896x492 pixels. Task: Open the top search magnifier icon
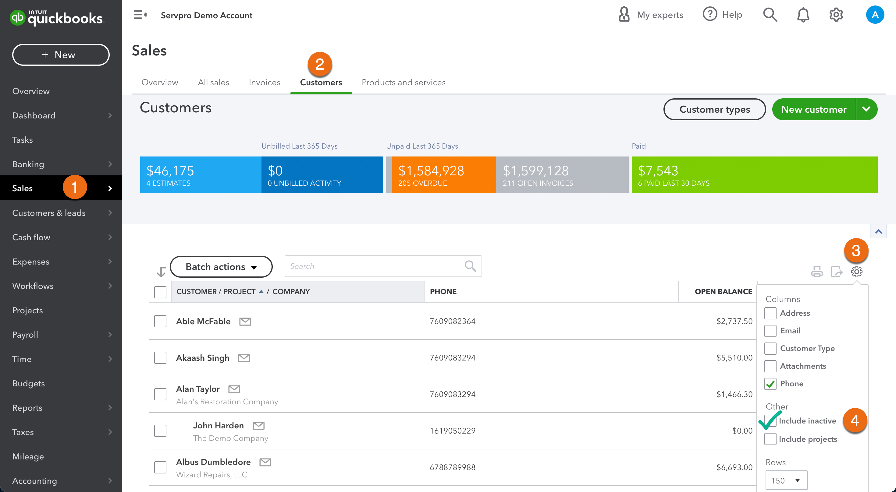tap(770, 15)
